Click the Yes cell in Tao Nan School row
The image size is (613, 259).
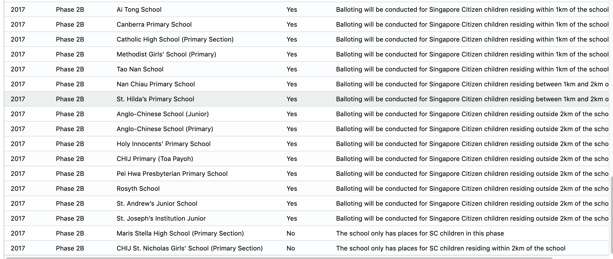click(292, 69)
